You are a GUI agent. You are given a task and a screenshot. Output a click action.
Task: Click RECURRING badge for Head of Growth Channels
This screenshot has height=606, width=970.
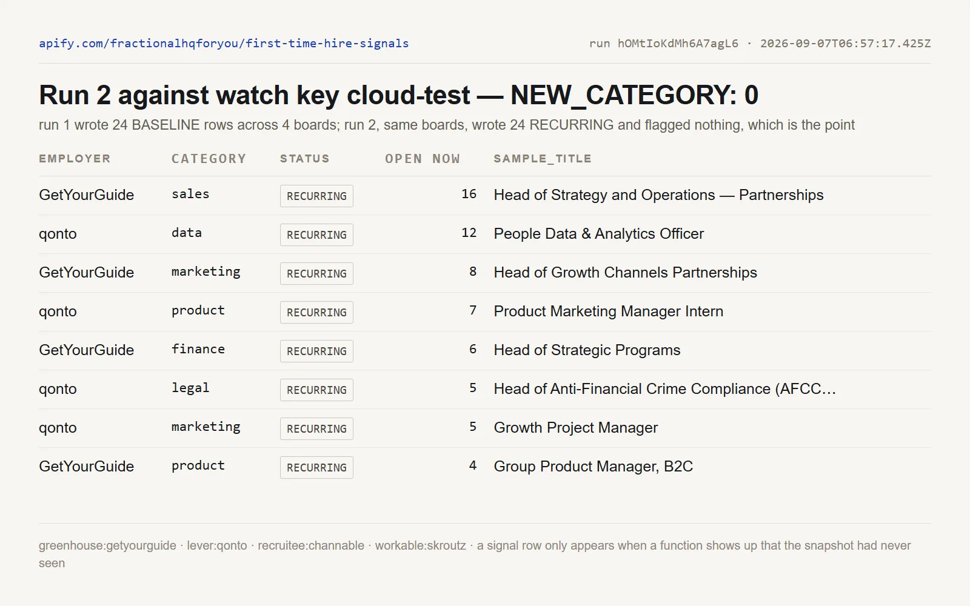(x=316, y=273)
